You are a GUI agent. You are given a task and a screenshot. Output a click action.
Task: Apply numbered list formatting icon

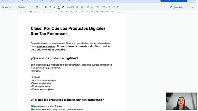point(104,7)
